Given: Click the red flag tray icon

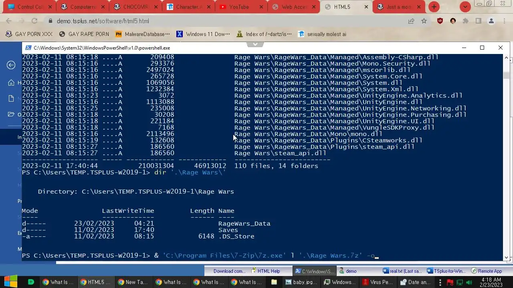Looking at the screenshot, I should tap(450, 282).
